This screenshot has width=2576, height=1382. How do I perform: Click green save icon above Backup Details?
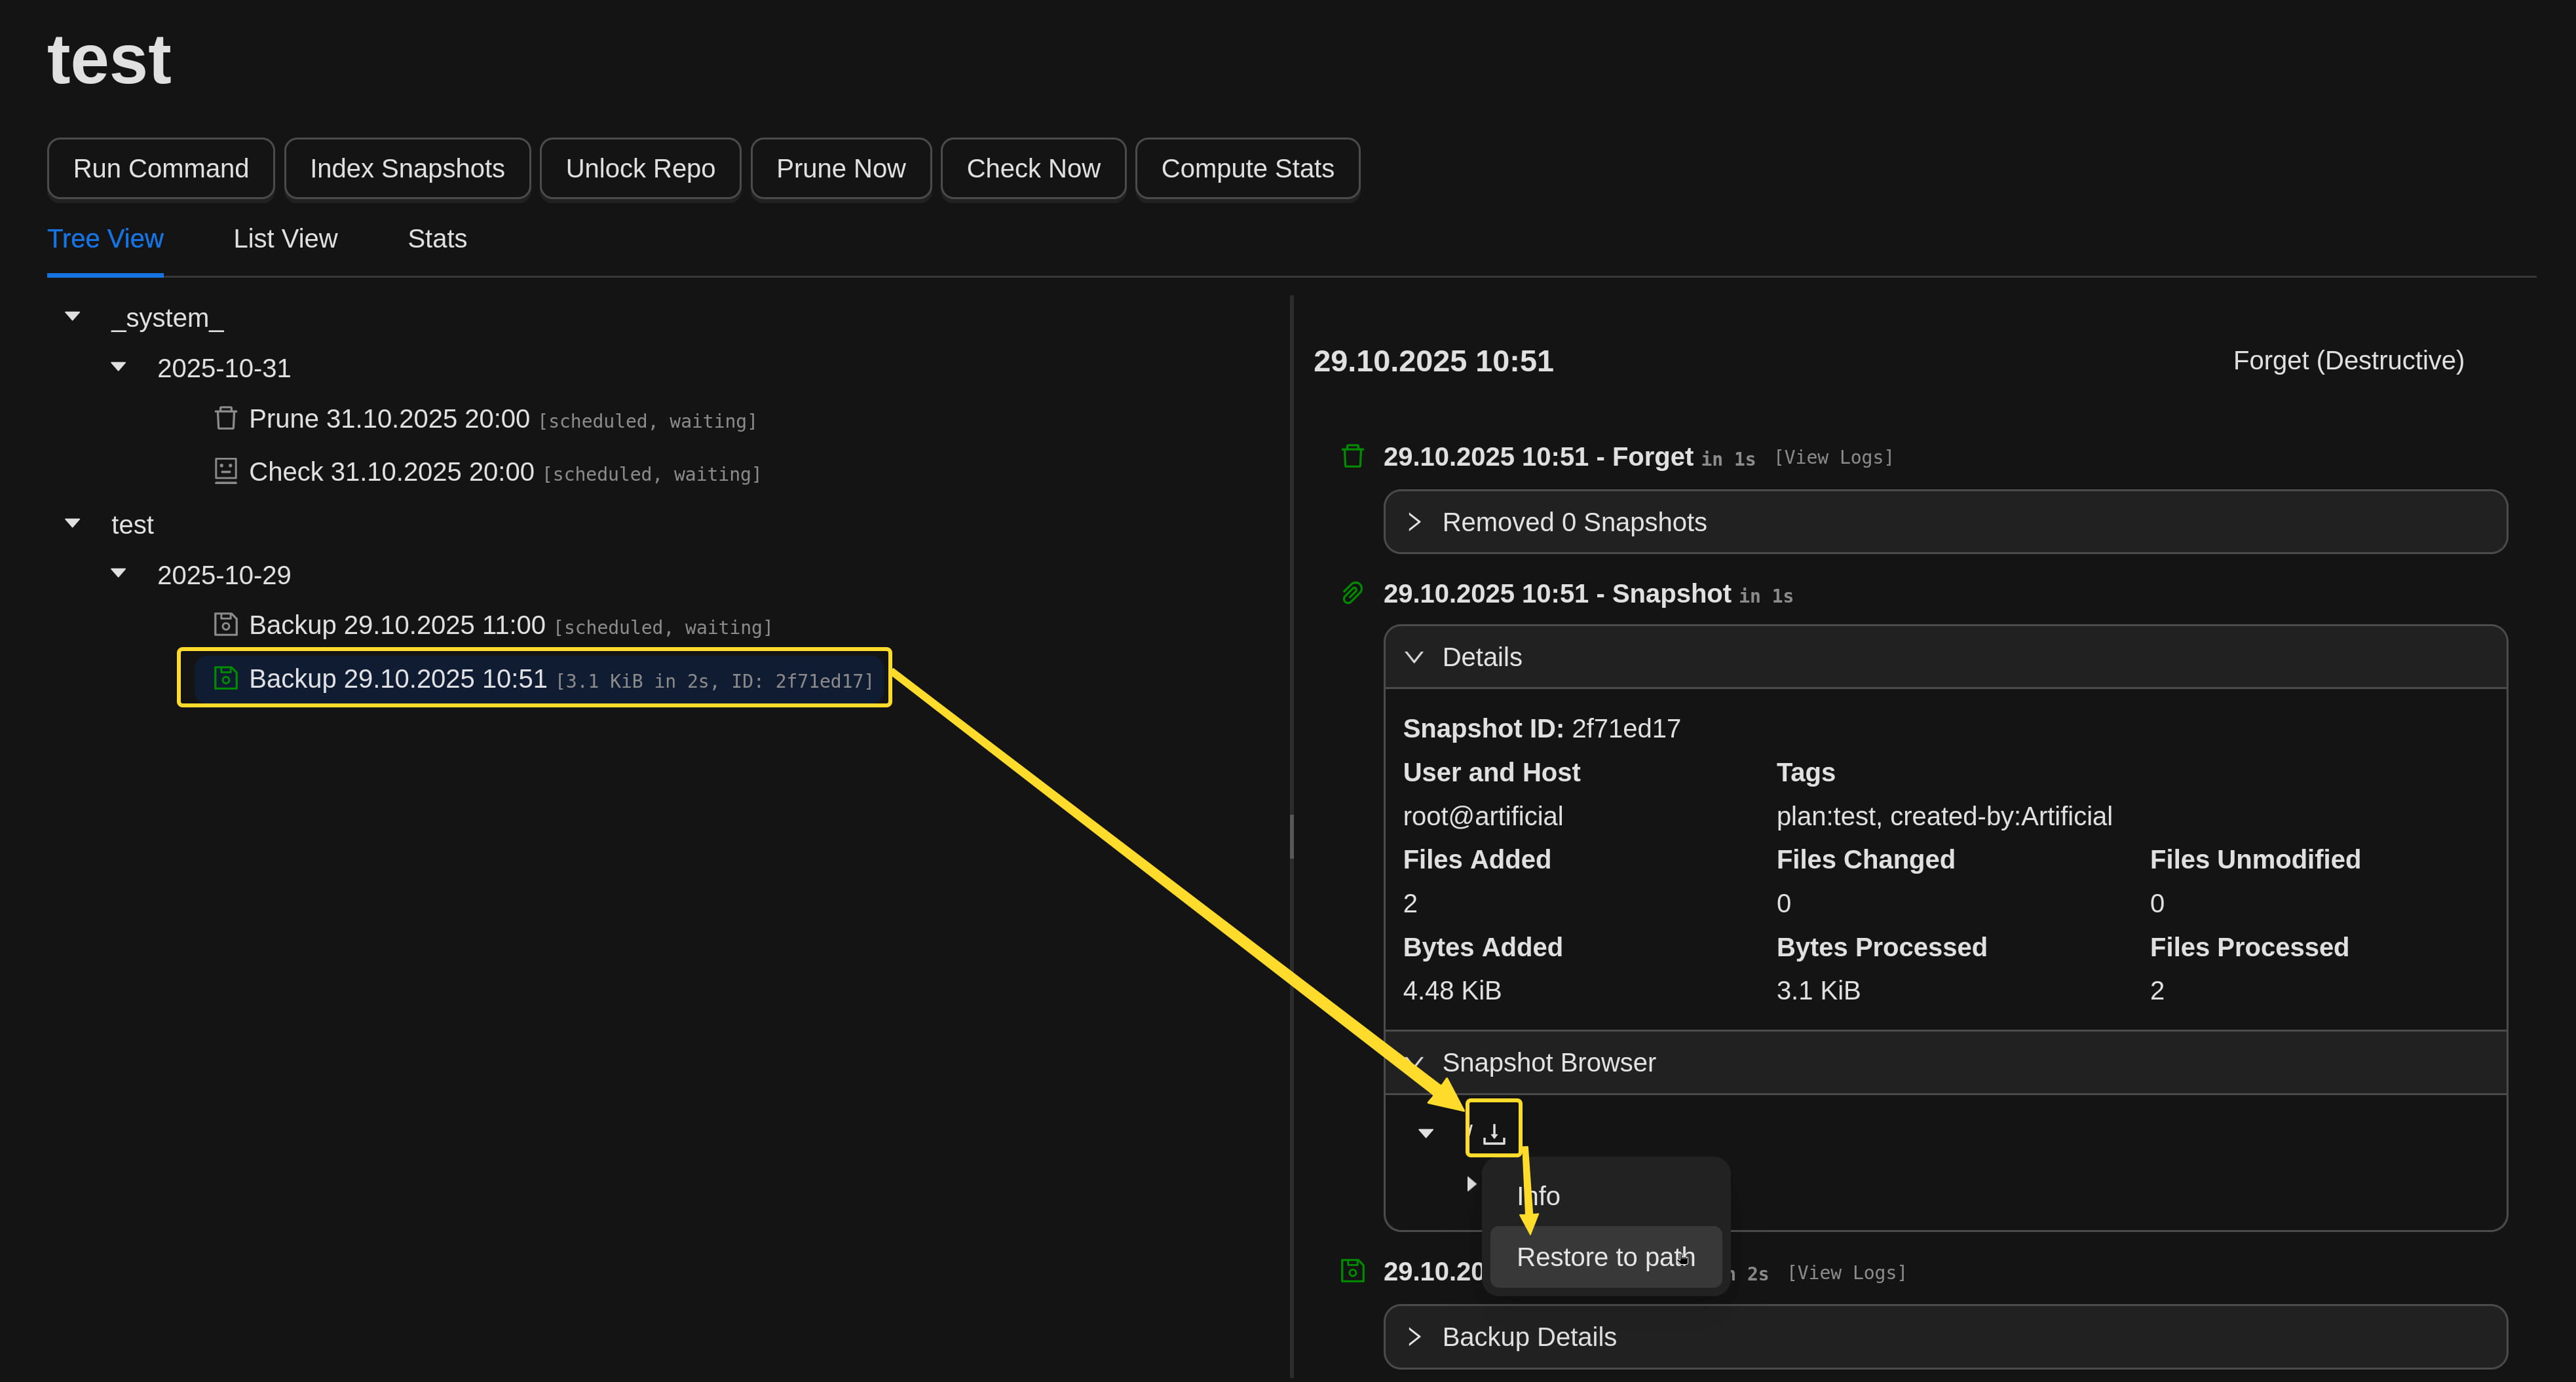[x=1352, y=1271]
